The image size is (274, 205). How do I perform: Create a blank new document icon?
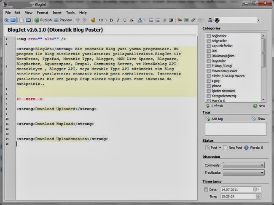point(21,20)
